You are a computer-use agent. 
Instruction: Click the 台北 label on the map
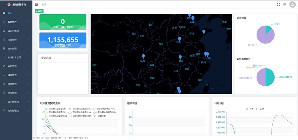click(x=208, y=85)
